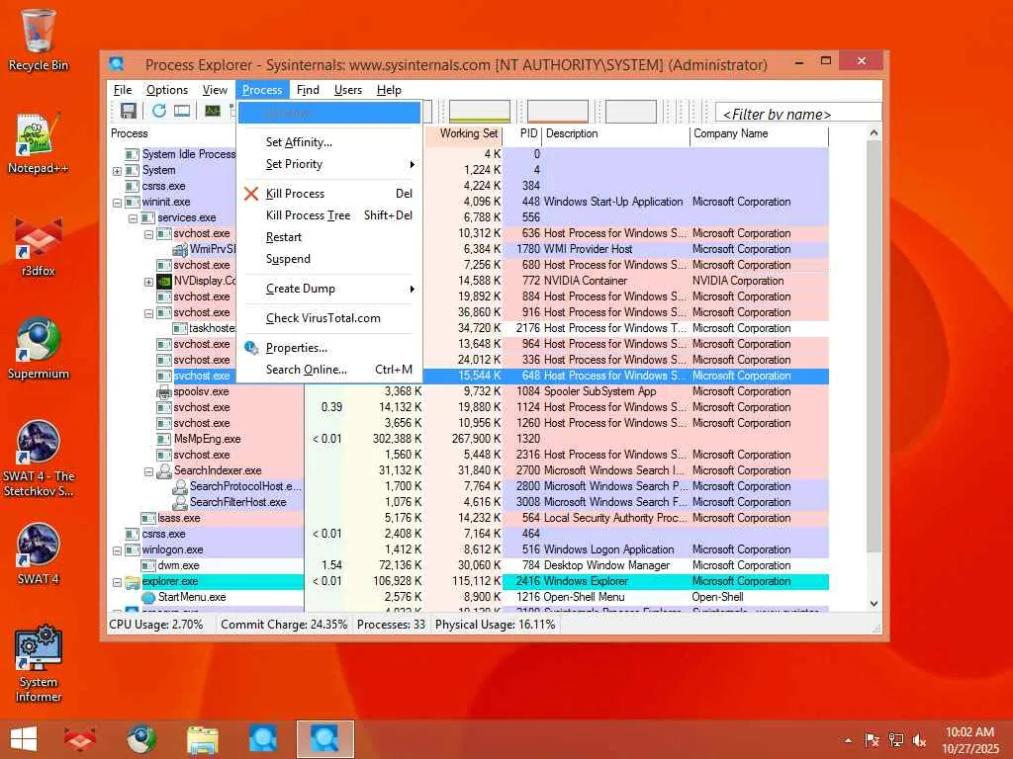Choose Check VirusTotal.com menu entry
1013x759 pixels.
click(329, 318)
